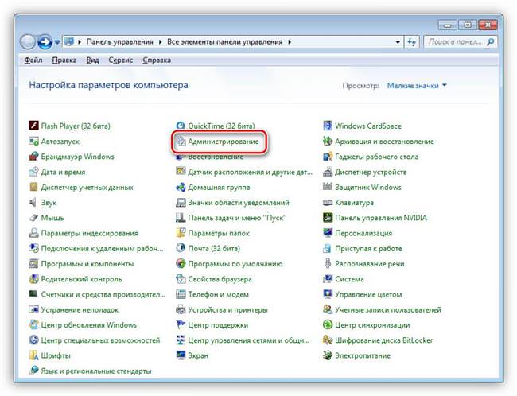Open Язык и региональные стандарты link
517x396 pixels.
(96, 371)
